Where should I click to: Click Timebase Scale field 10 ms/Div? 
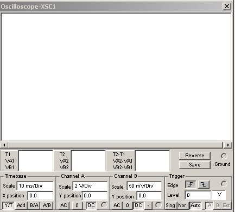click(35, 186)
